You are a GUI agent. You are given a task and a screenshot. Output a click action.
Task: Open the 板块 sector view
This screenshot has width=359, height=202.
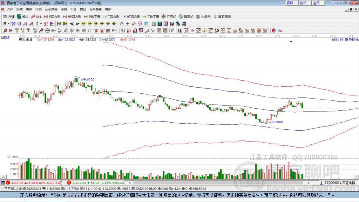coord(22,17)
